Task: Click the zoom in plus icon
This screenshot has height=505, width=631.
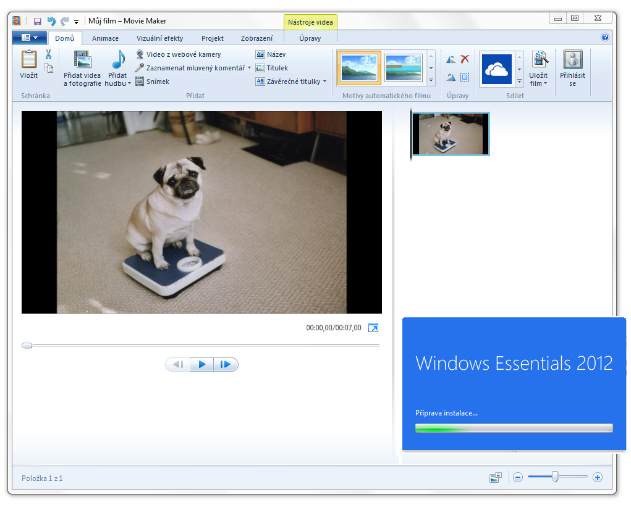Action: point(598,477)
